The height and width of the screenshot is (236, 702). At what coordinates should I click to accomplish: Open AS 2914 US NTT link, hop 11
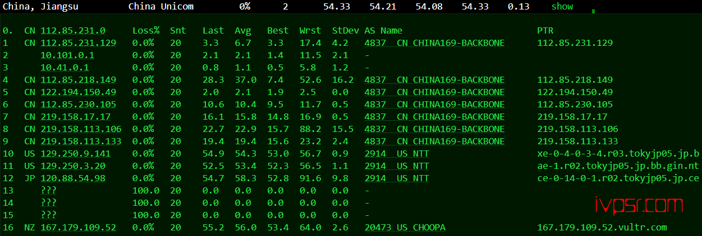click(397, 166)
